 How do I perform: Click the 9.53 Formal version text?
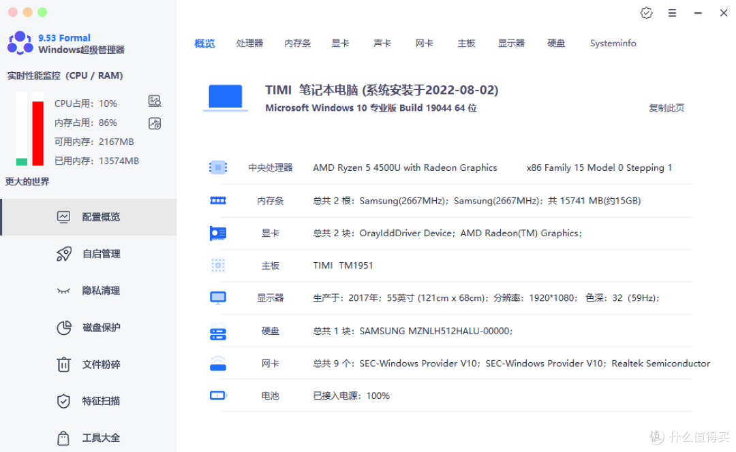click(64, 38)
